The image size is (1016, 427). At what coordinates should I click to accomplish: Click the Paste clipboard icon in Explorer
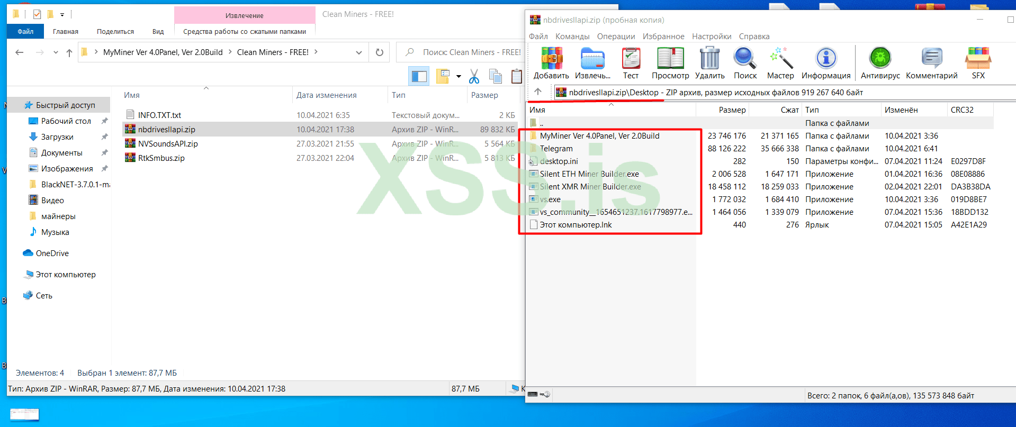517,77
